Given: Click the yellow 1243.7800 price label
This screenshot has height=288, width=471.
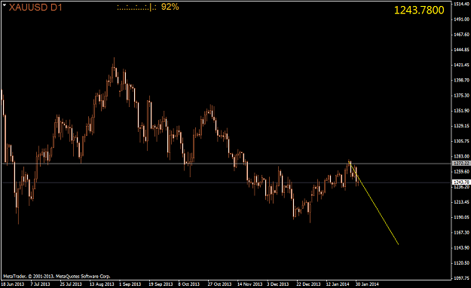Looking at the screenshot, I should (419, 11).
